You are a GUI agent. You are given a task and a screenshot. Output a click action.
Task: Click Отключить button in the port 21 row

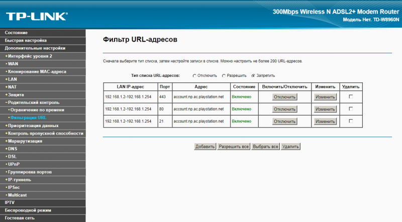tap(284, 121)
